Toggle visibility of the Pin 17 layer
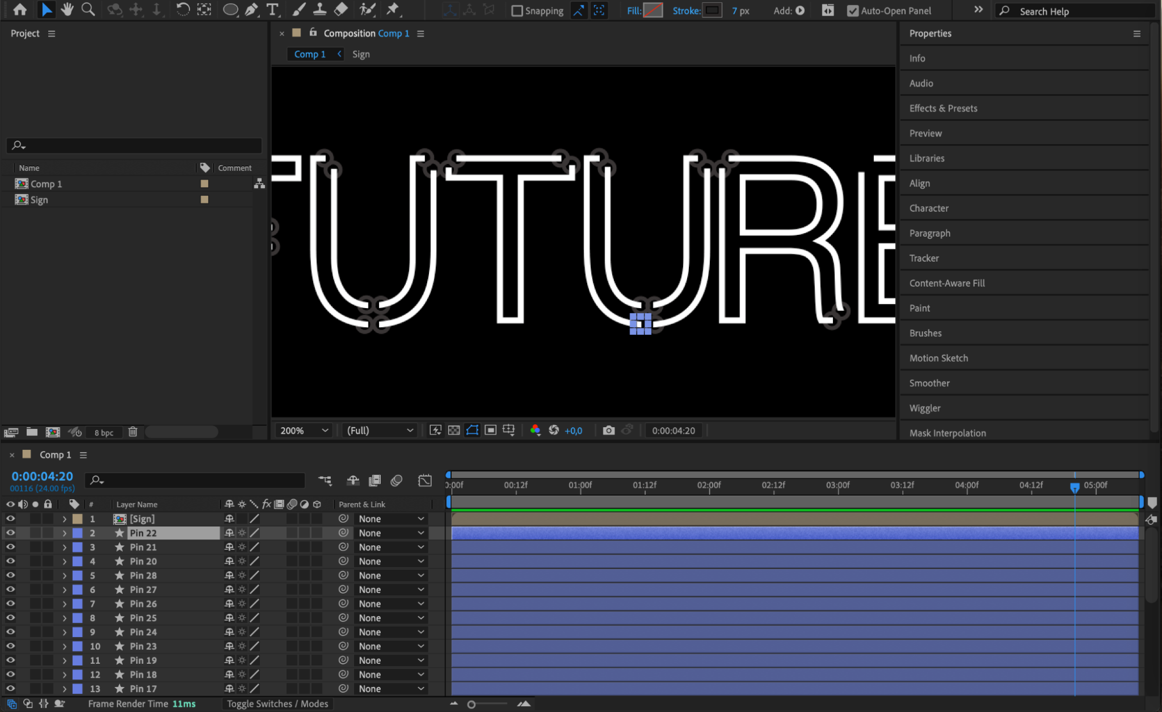 click(10, 688)
